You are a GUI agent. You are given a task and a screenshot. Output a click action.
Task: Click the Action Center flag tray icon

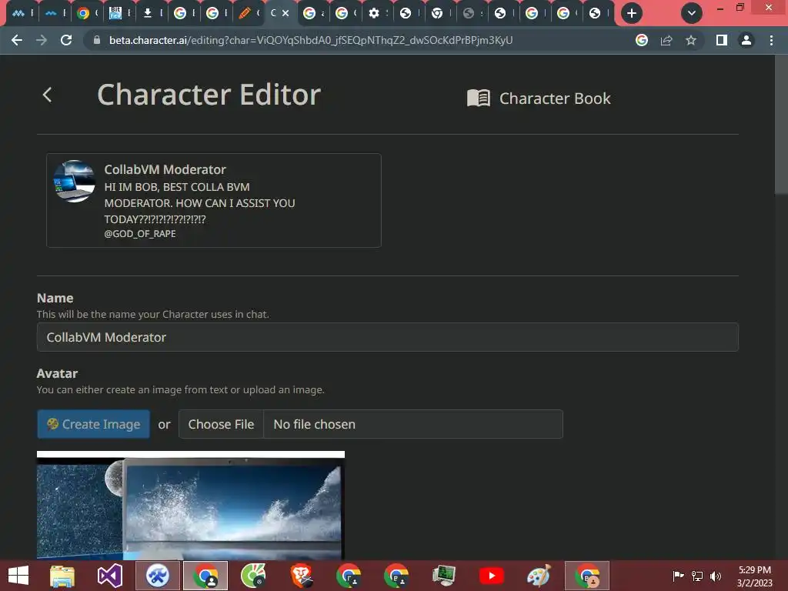[679, 576]
